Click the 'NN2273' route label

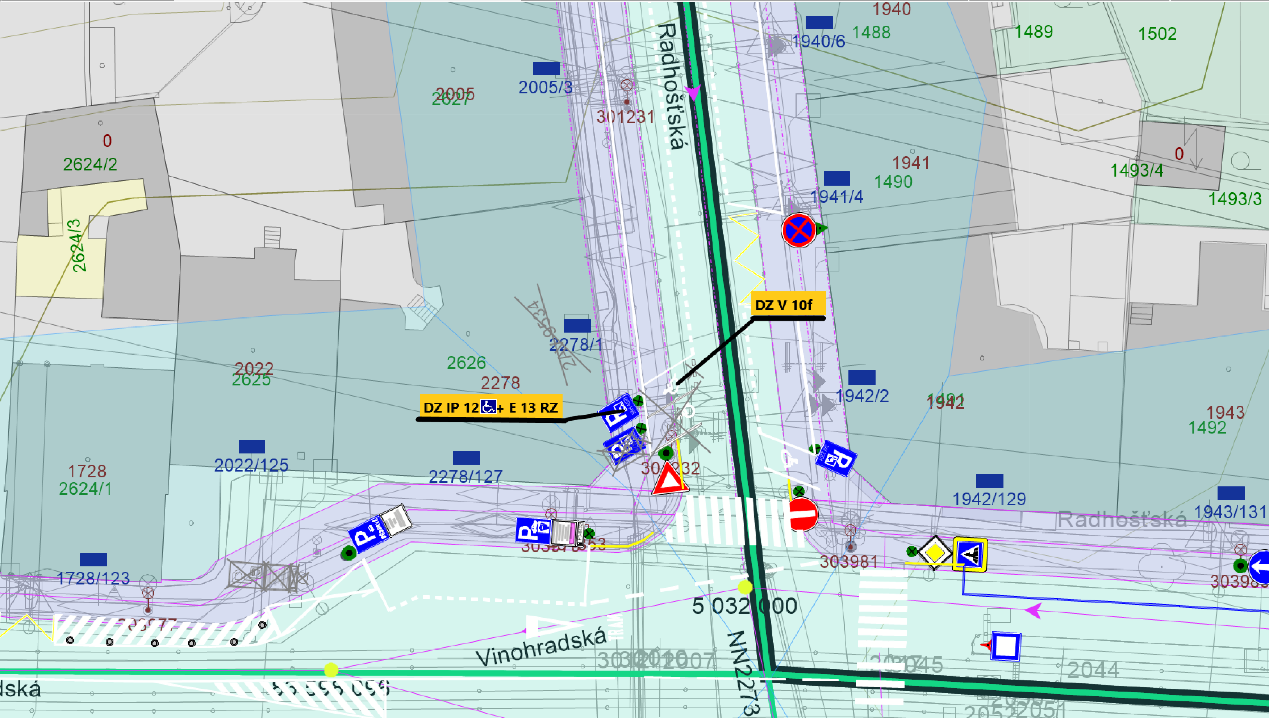[x=744, y=674]
